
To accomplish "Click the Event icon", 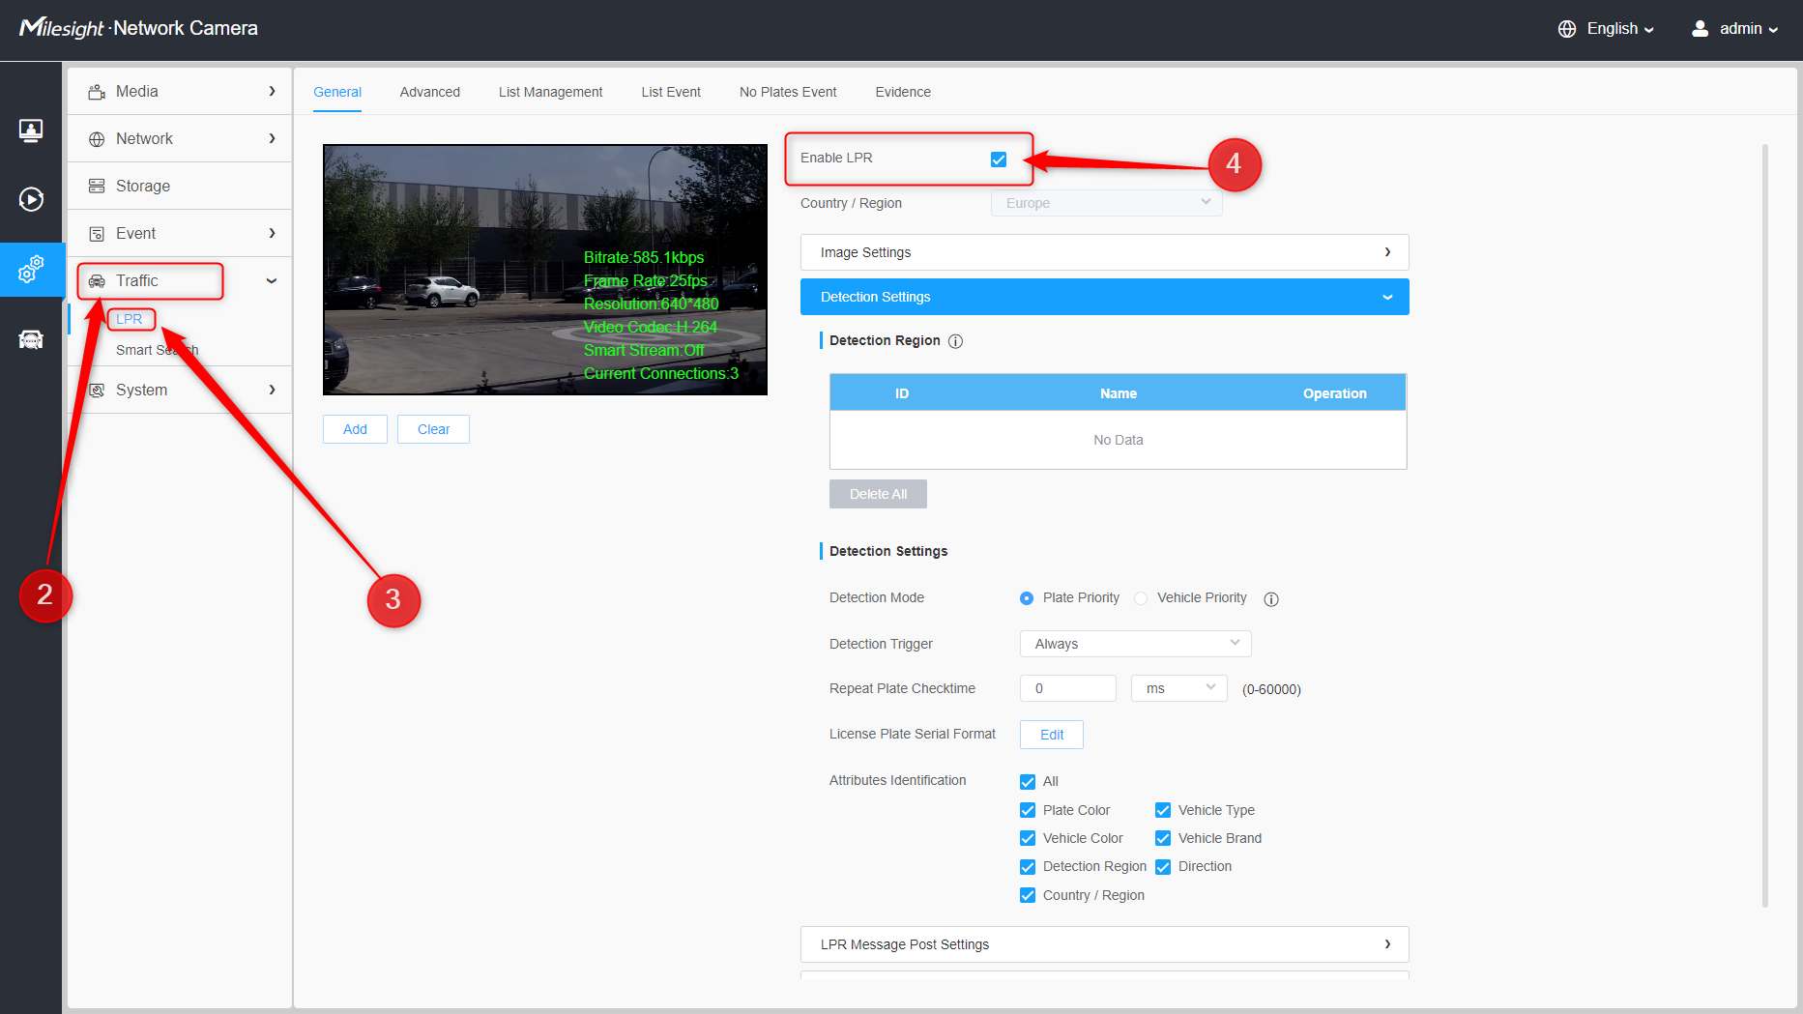I will coord(97,234).
